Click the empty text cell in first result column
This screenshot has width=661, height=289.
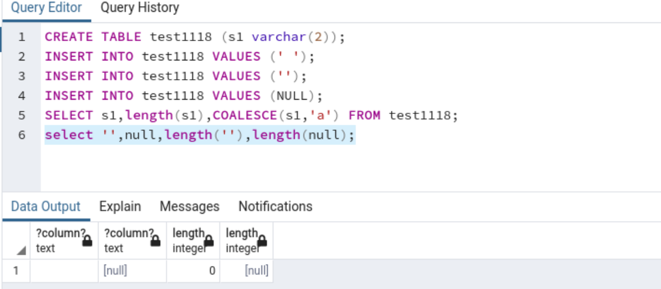[64, 271]
